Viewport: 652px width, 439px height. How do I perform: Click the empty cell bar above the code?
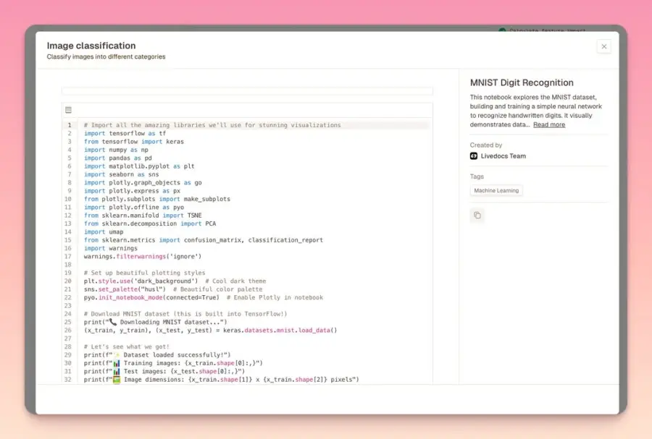click(x=247, y=91)
